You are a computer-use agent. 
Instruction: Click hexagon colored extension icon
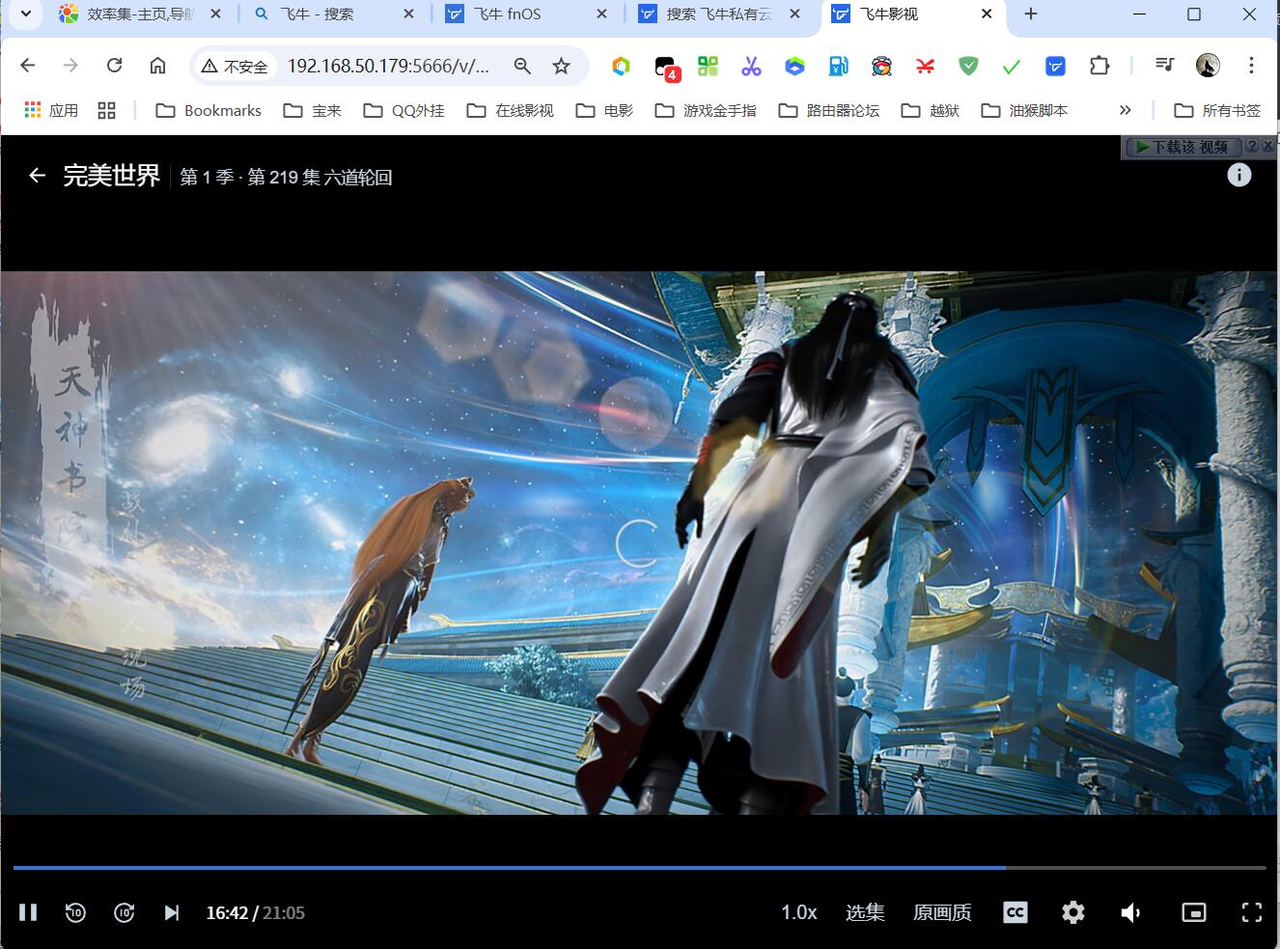[x=622, y=66]
